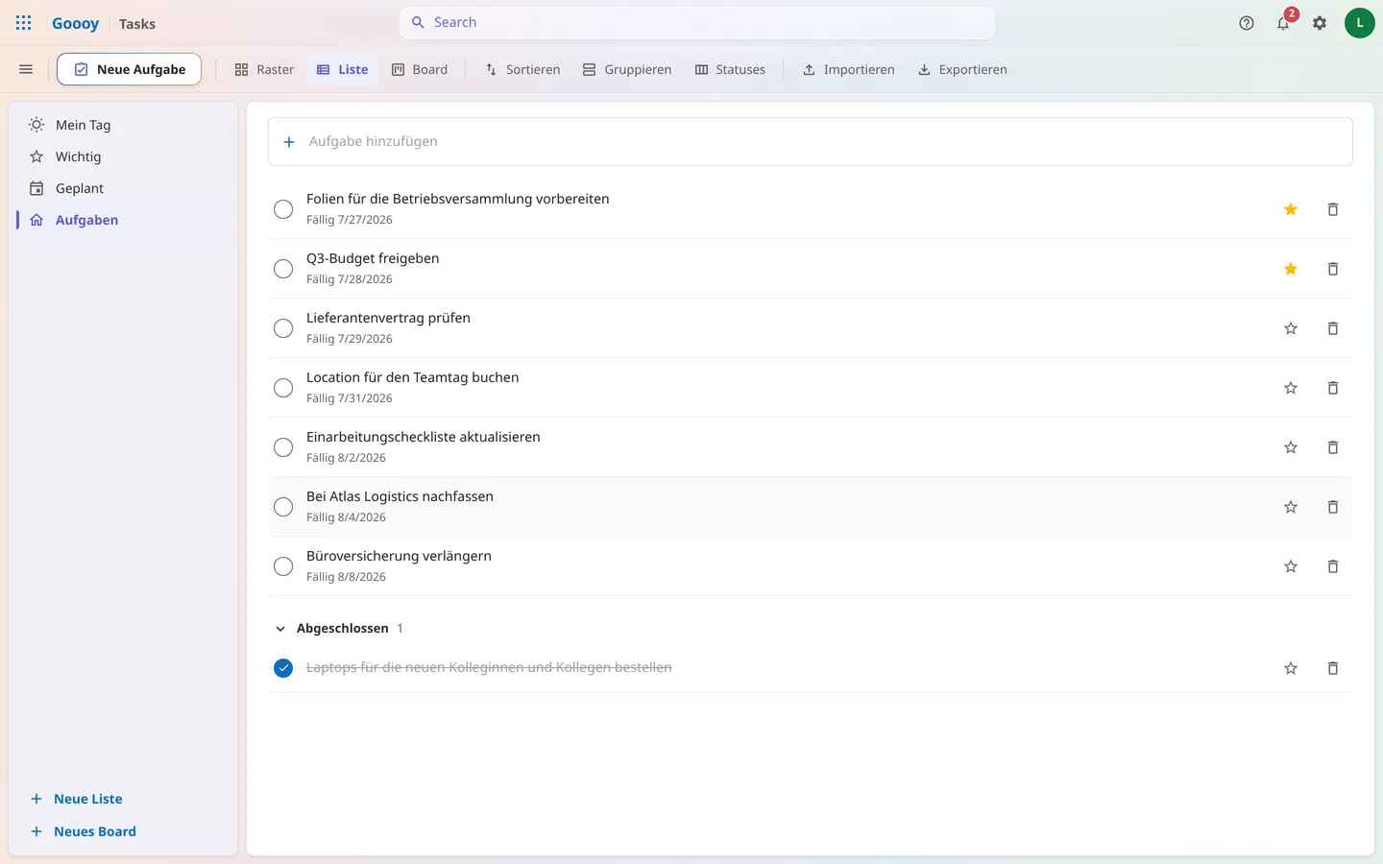Star 'Bei Atlas Logistics nachfassen' task
The image size is (1383, 864).
pyautogui.click(x=1291, y=507)
